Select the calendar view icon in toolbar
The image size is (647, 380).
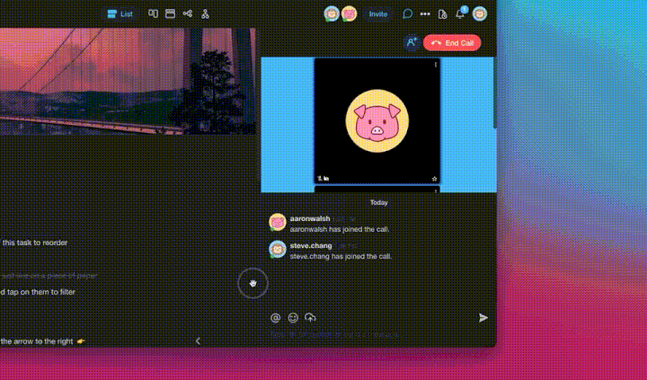pos(170,13)
